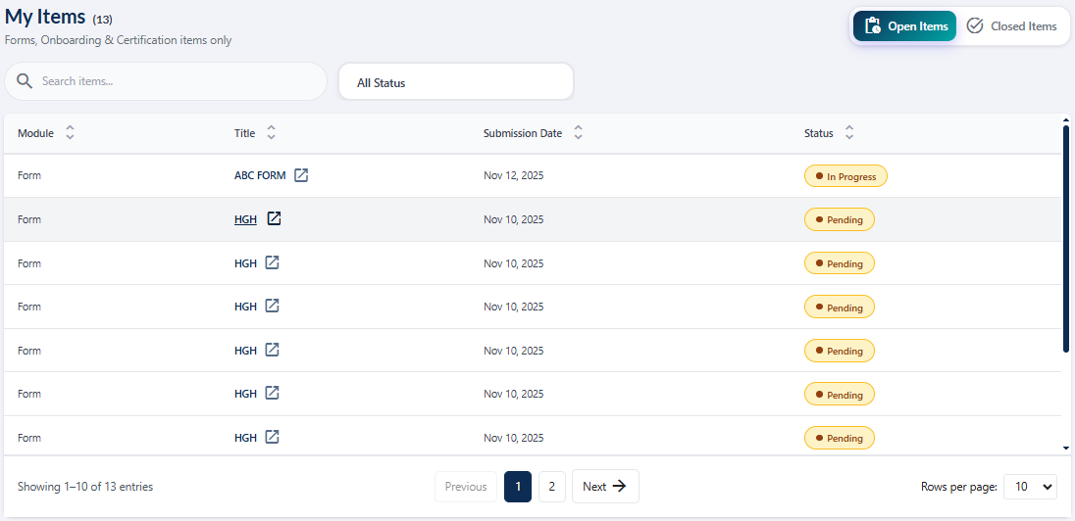Expand the Rows per page dropdown
Screen dimensions: 1075x521
[1030, 487]
